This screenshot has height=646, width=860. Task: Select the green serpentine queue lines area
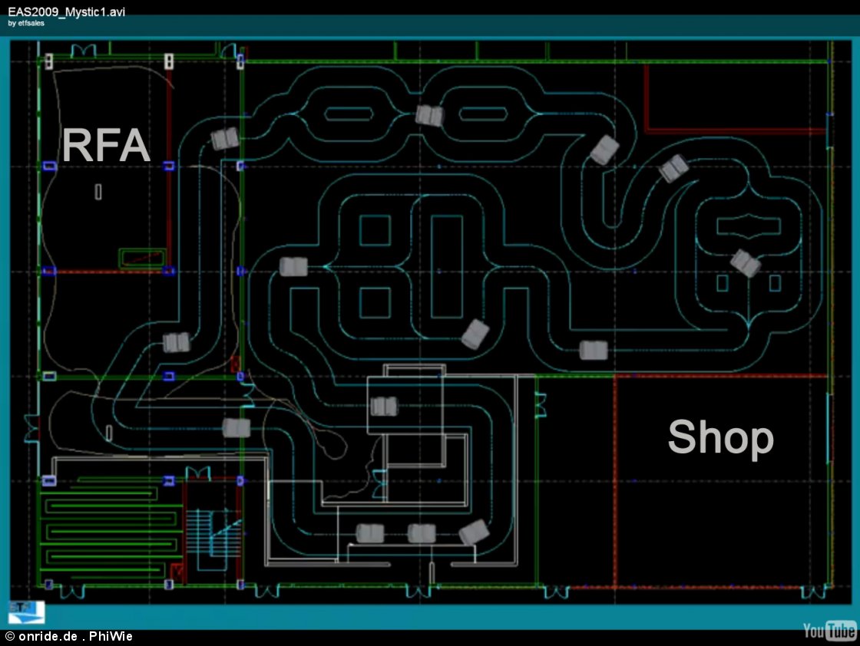tap(107, 529)
